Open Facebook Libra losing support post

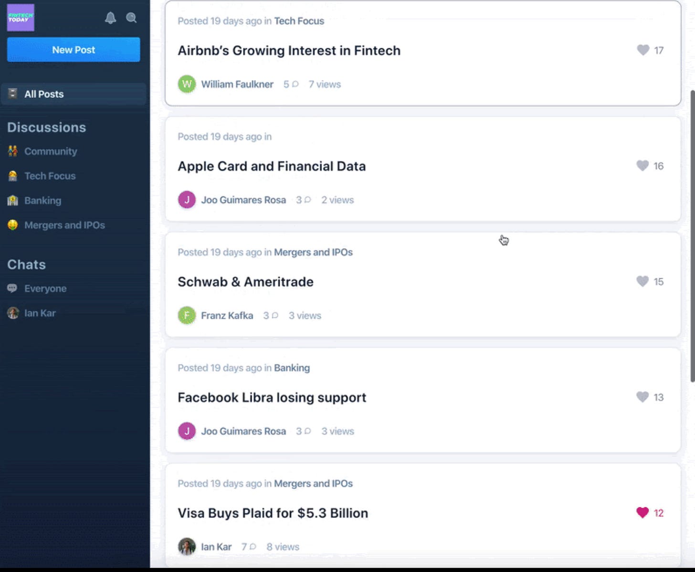coord(272,398)
